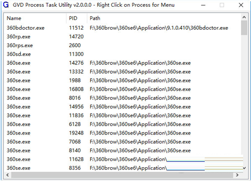This screenshot has height=181, width=251.
Task: Click the horizontal scrollbar right arrow
Action: point(237,175)
